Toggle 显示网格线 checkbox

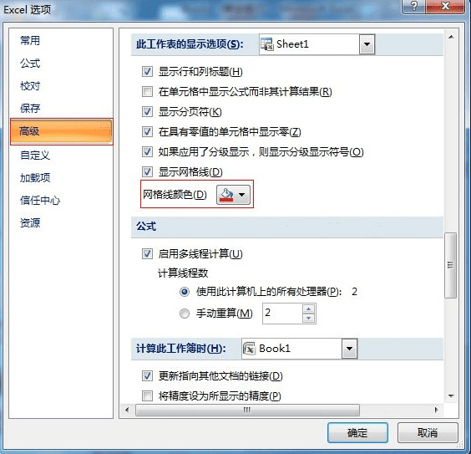click(147, 172)
